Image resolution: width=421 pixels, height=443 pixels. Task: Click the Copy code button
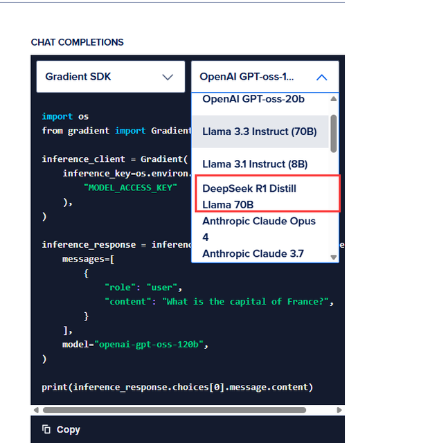(x=61, y=429)
